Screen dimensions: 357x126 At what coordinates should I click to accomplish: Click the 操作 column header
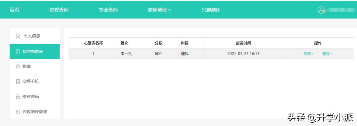click(318, 43)
